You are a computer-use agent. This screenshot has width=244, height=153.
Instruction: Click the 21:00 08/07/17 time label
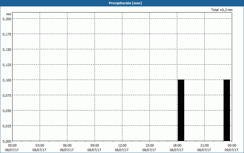tap(204, 148)
